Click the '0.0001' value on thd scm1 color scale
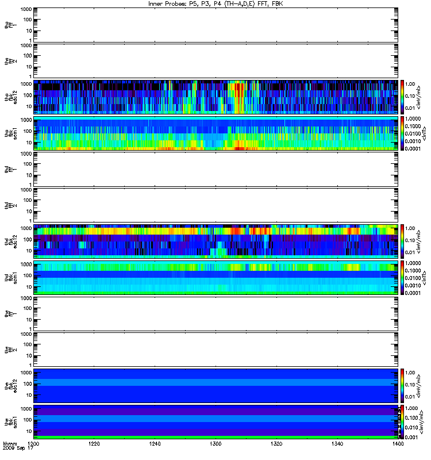The width and height of the screenshot is (431, 460). pos(413,293)
